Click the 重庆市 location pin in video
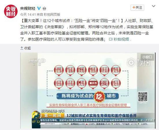Viewport: 159px width, 130px height. click(x=93, y=84)
